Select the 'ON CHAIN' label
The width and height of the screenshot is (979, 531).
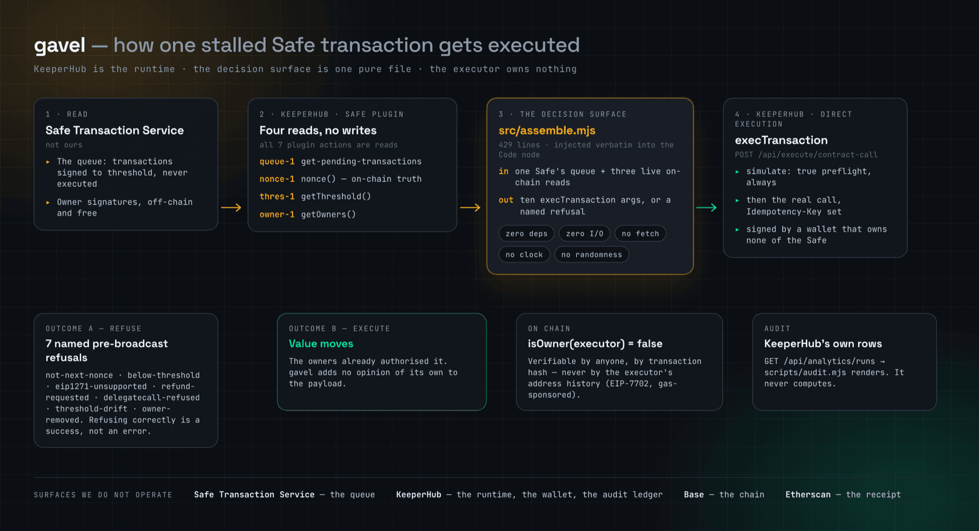coord(549,329)
